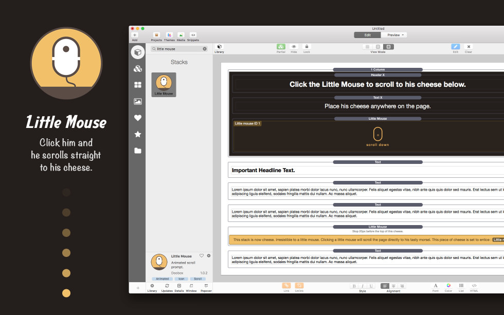Open the Snippets panel
The height and width of the screenshot is (315, 504).
click(193, 35)
